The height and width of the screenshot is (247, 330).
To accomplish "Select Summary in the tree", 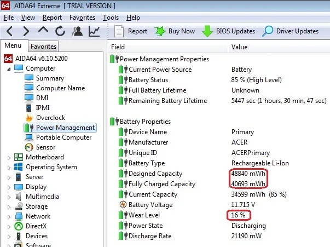I will [50, 78].
